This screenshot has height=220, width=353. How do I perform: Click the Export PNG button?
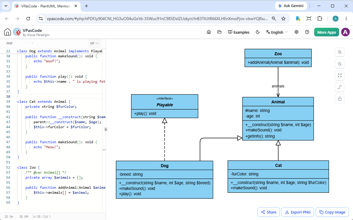[298, 212]
